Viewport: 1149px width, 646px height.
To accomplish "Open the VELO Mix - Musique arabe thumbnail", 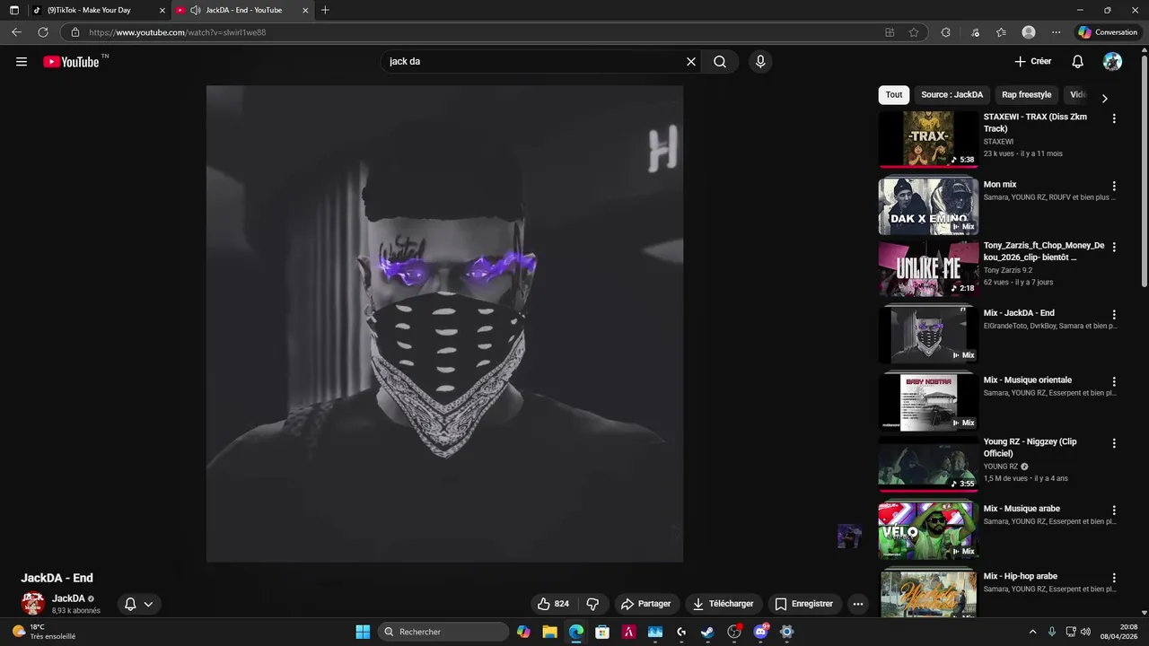I will pyautogui.click(x=928, y=530).
